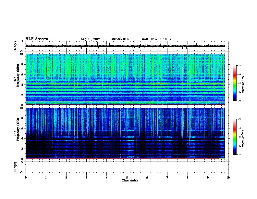Viewport: 257px width, 199px height.
Task: Click time axis tick label "3"
Action: (x=86, y=178)
